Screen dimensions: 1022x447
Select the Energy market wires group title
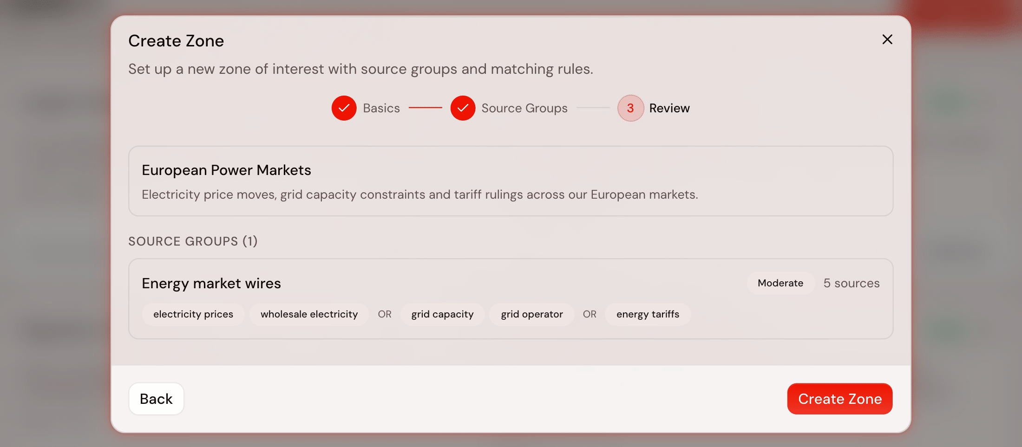211,284
